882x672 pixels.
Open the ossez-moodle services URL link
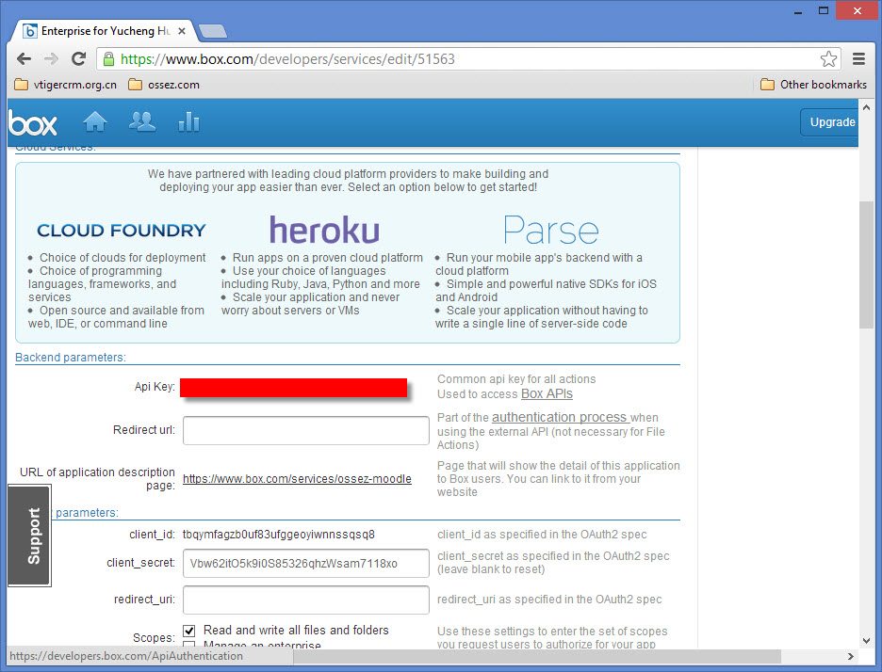[297, 479]
